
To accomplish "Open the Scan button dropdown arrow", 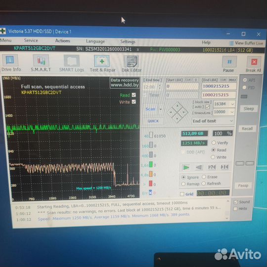I will 161,109.
